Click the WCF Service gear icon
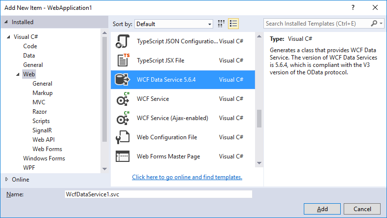Viewport: 387px width, 218px height. tap(122, 99)
